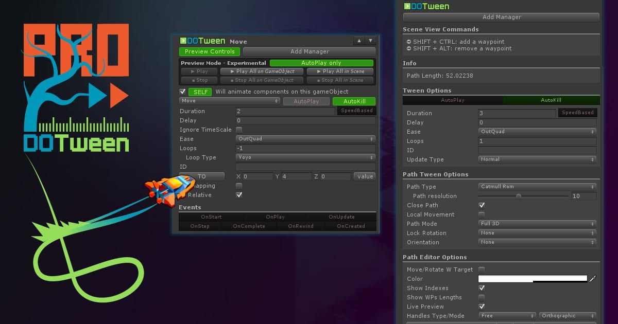The width and height of the screenshot is (618, 324).
Task: Click Add Manager in the path panel
Action: (x=502, y=17)
